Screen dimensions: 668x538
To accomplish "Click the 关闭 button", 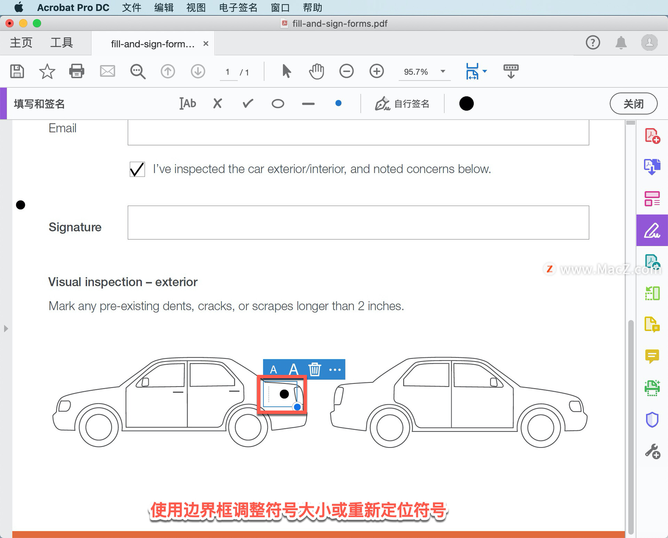I will pos(634,104).
